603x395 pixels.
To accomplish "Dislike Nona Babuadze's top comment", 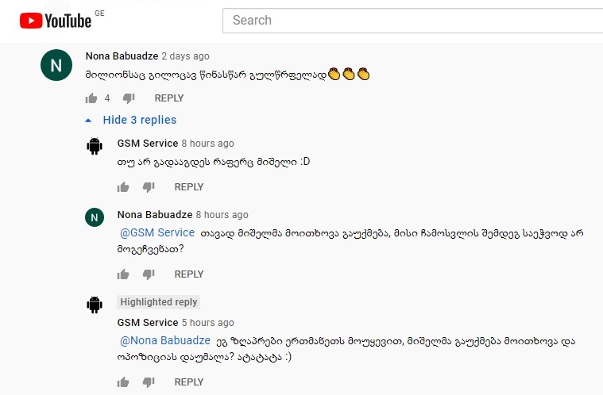I will tap(129, 98).
